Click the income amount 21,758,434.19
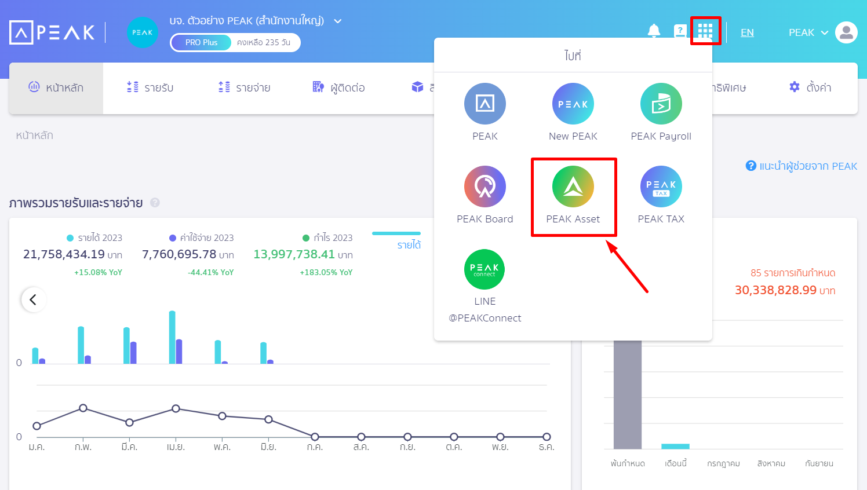Image resolution: width=867 pixels, height=490 pixels. [64, 254]
